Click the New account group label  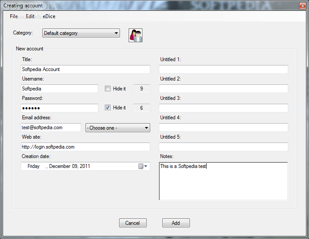pyautogui.click(x=29, y=49)
